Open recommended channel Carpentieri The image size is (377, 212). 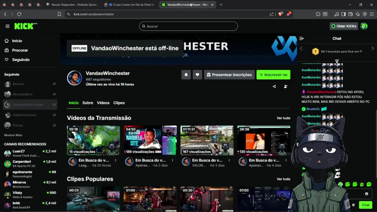coord(30,163)
